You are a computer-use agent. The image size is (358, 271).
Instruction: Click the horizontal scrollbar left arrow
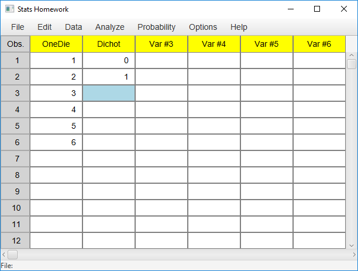[x=4, y=255]
